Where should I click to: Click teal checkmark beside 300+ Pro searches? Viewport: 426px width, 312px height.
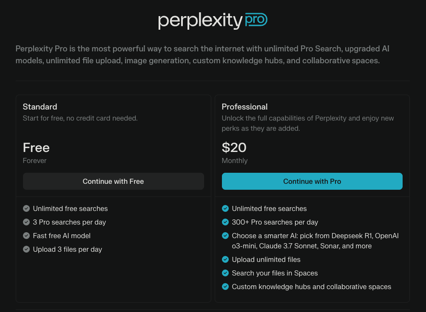click(225, 222)
